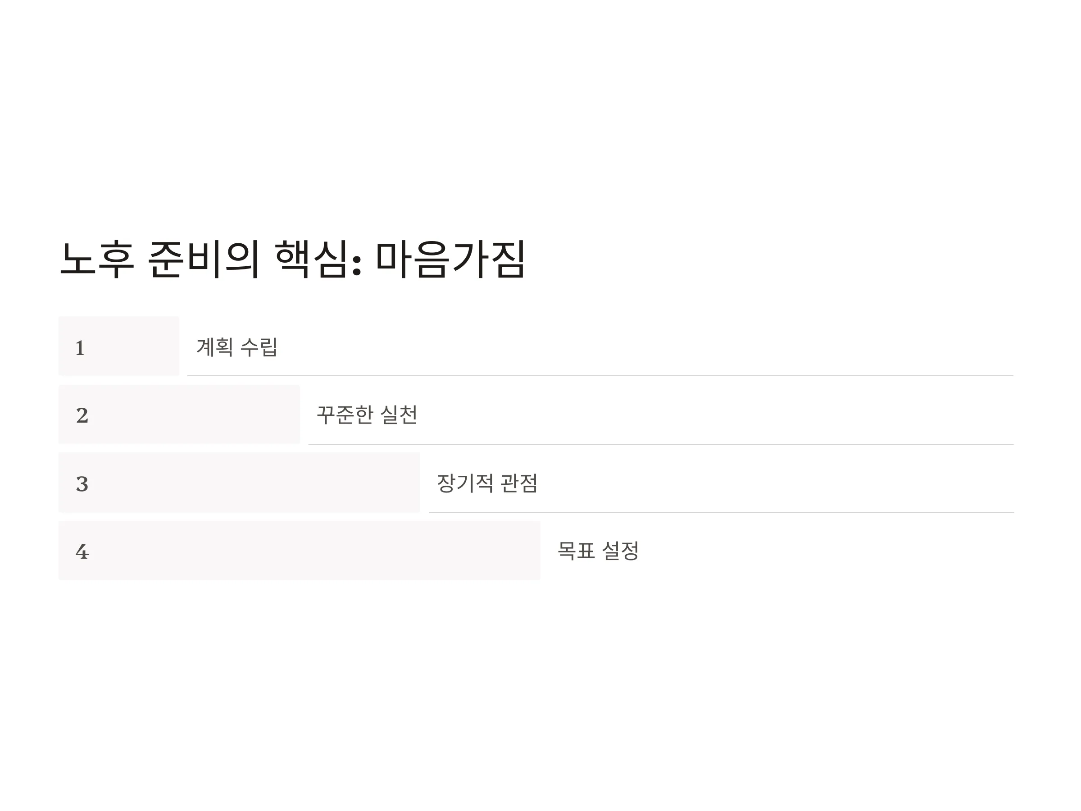Screen dimensions: 1081x811
Task: Click the word 마음가짐 in the title
Action: [450, 259]
